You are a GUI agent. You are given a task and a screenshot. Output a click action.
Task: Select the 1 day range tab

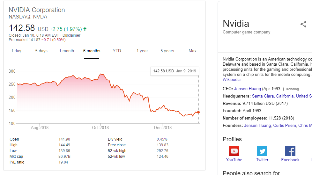[16, 51]
